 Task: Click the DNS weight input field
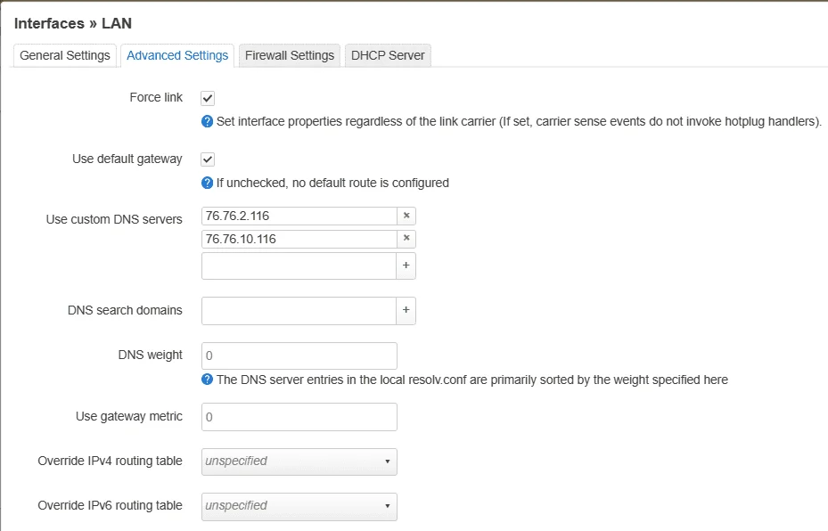tap(299, 355)
